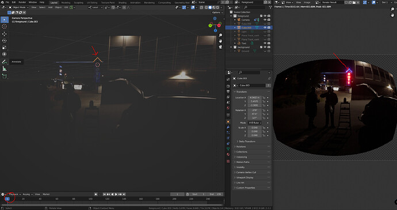Toggle background collection exclude checkbox
The width and height of the screenshot is (397, 210).
point(261,47)
